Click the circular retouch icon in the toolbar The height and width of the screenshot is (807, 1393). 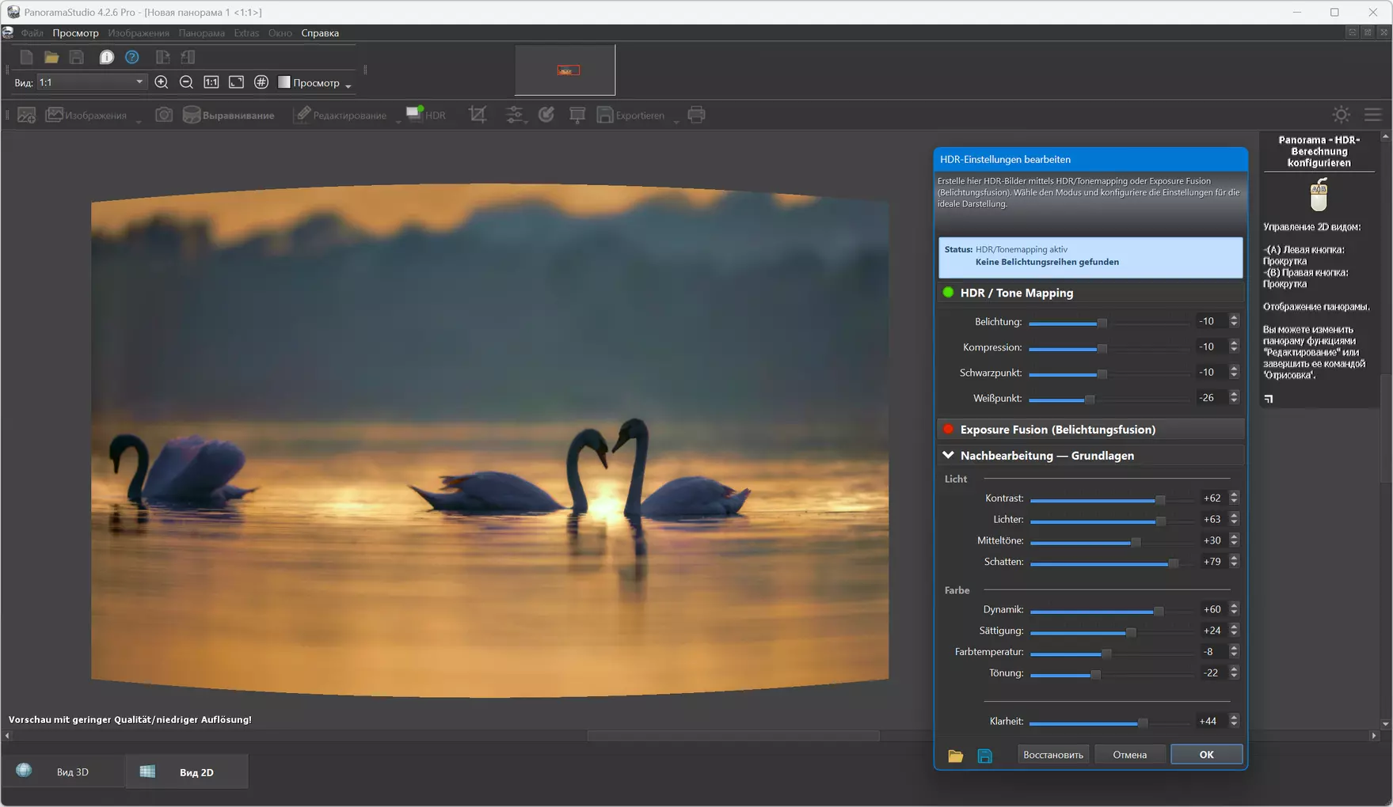(x=546, y=115)
